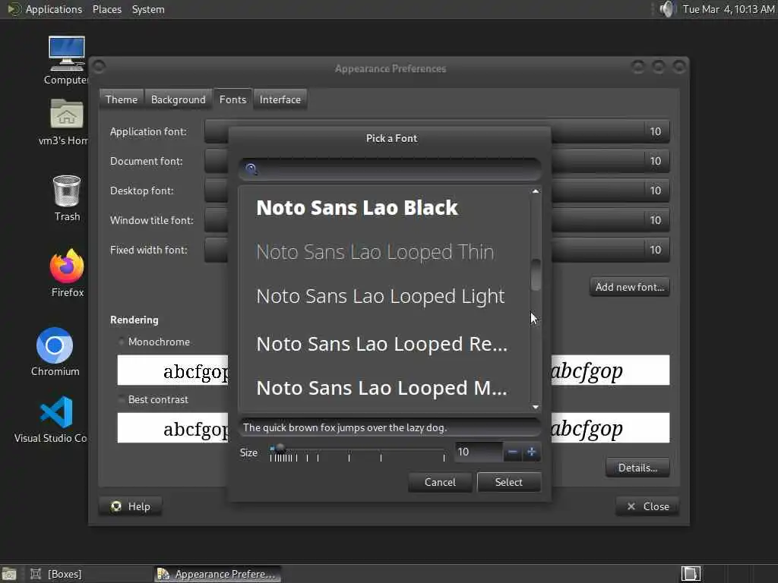
Task: Close the Appearance Preferences dialog via Close
Action: coord(647,506)
